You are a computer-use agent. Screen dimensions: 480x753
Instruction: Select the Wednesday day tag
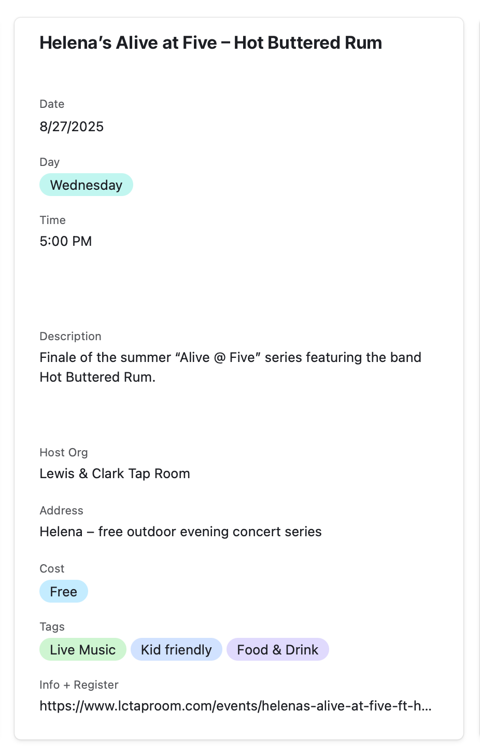coord(86,185)
